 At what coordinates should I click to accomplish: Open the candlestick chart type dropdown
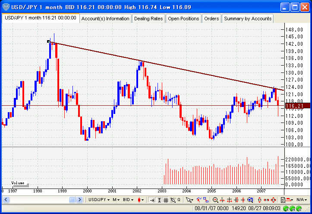coord(141,200)
